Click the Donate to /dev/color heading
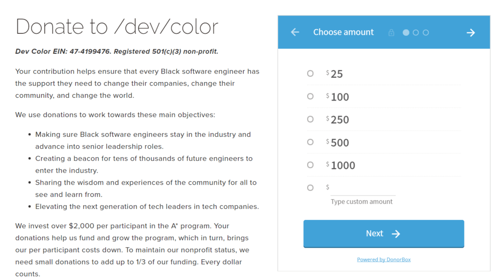Image resolution: width=496 pixels, height=280 pixels. coord(117,27)
